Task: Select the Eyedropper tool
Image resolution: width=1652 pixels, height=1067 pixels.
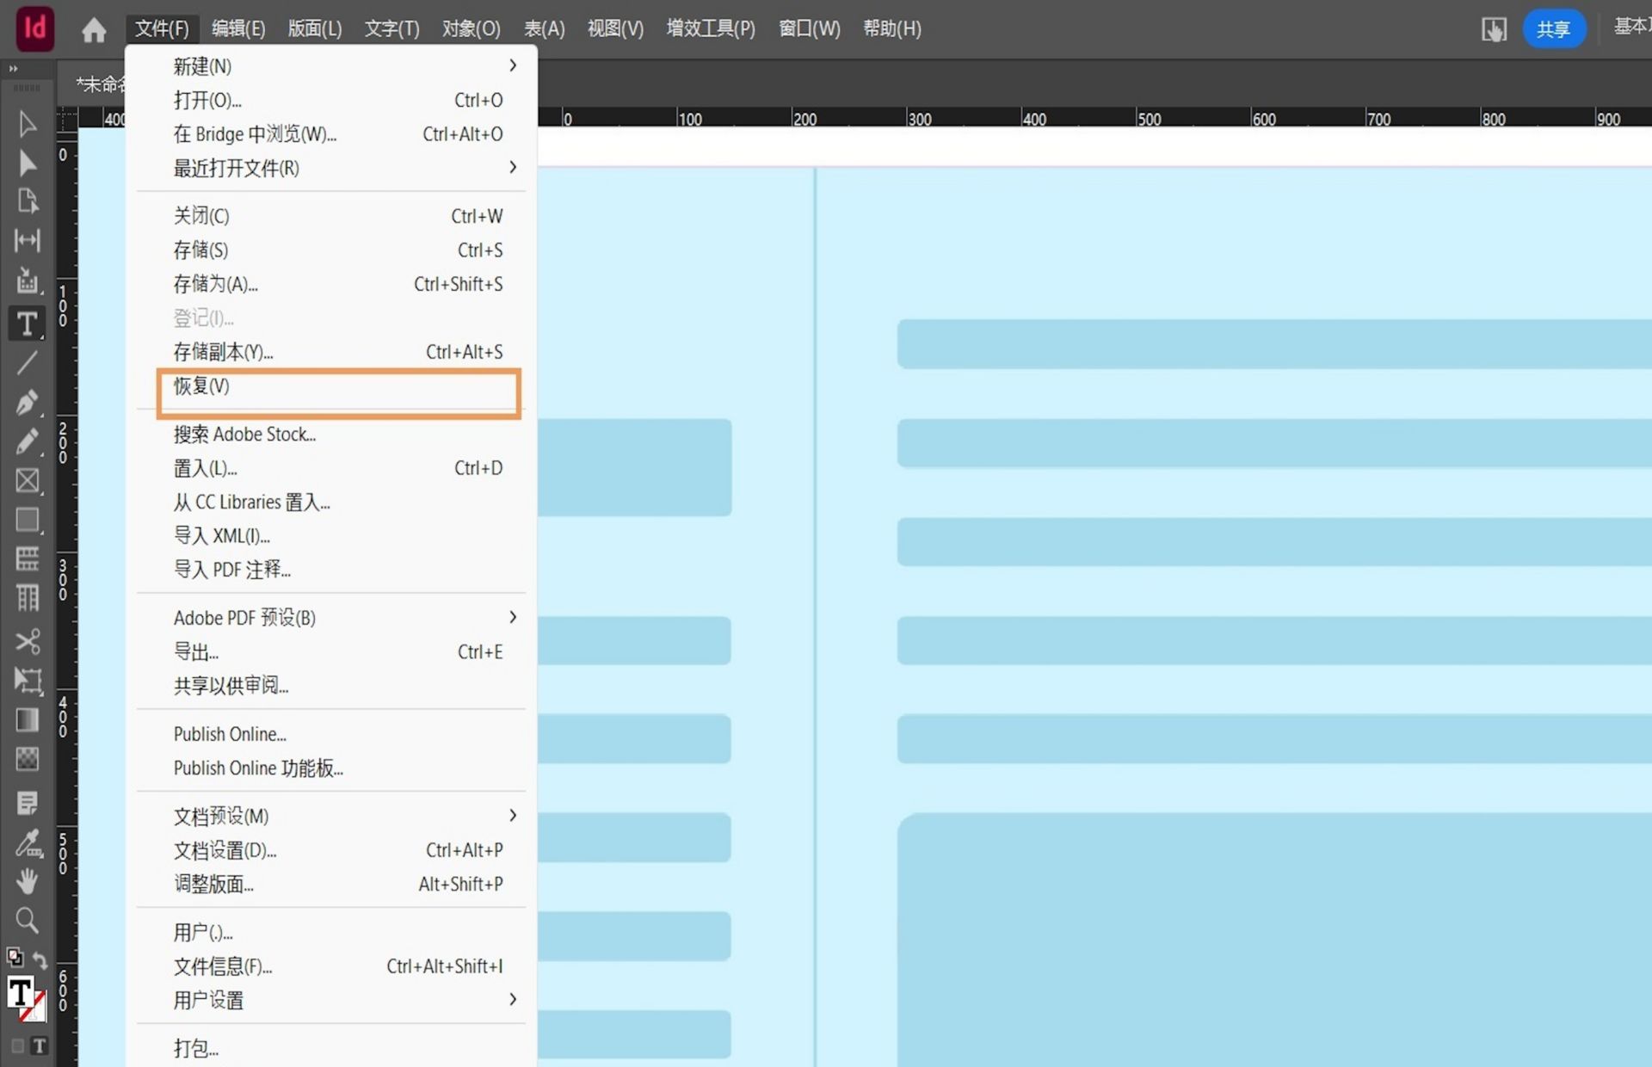Action: point(27,842)
